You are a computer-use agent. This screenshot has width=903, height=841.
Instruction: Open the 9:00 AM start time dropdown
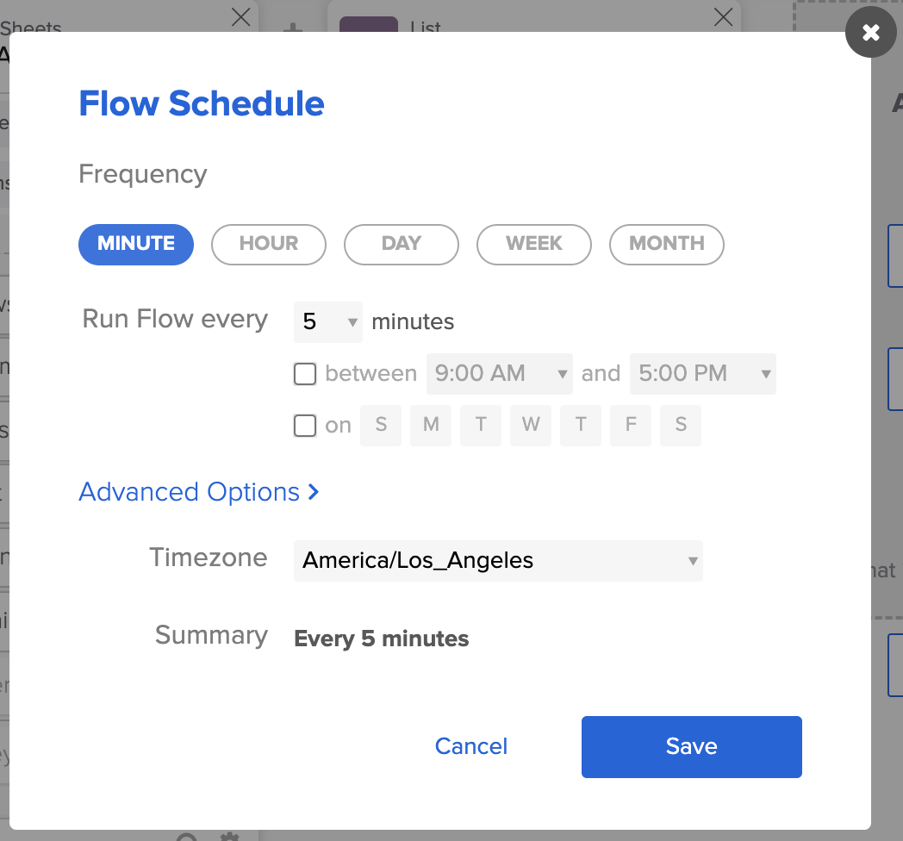tap(500, 374)
